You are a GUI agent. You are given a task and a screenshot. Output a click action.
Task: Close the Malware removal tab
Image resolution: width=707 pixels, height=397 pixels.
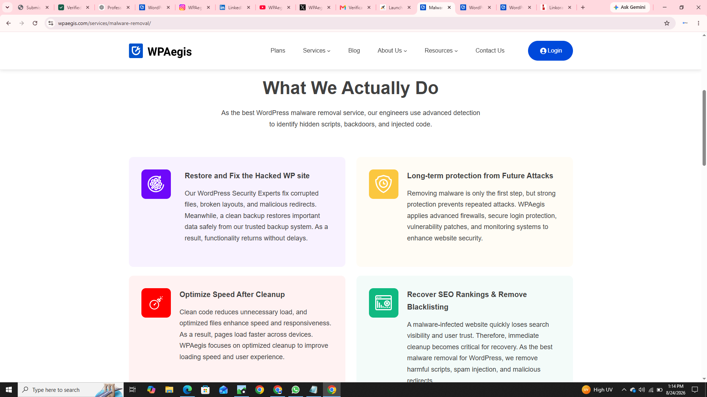(449, 7)
